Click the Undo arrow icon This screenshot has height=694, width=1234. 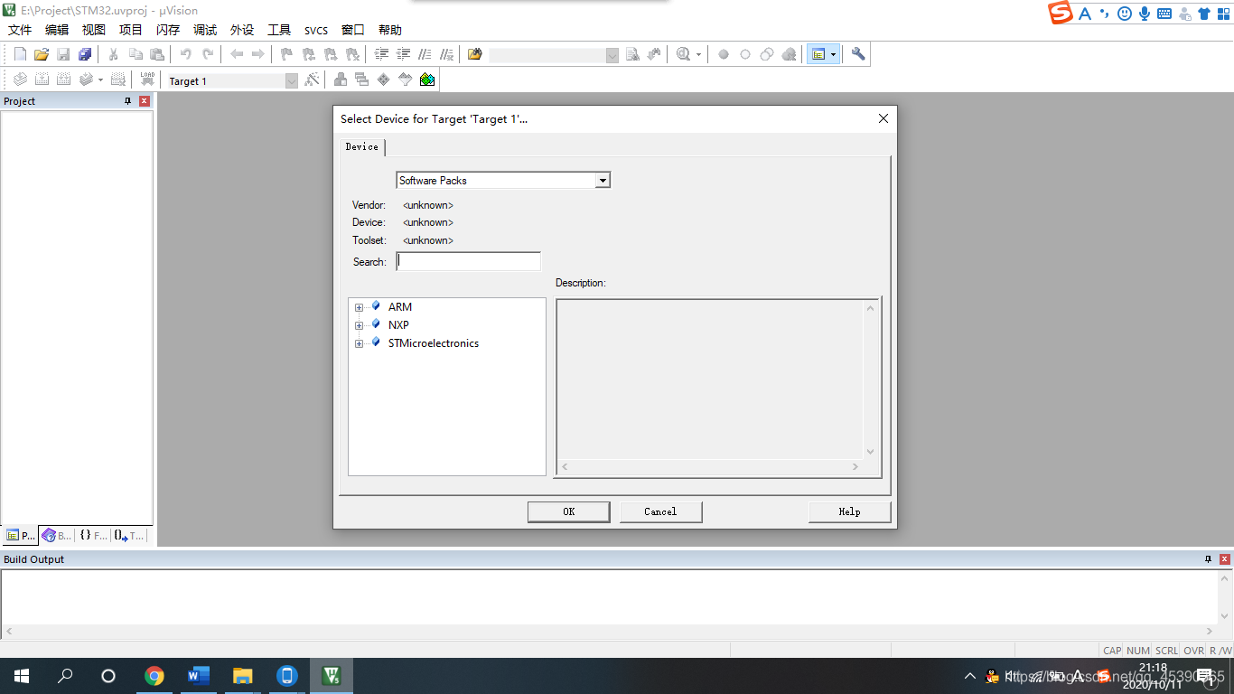(x=186, y=54)
